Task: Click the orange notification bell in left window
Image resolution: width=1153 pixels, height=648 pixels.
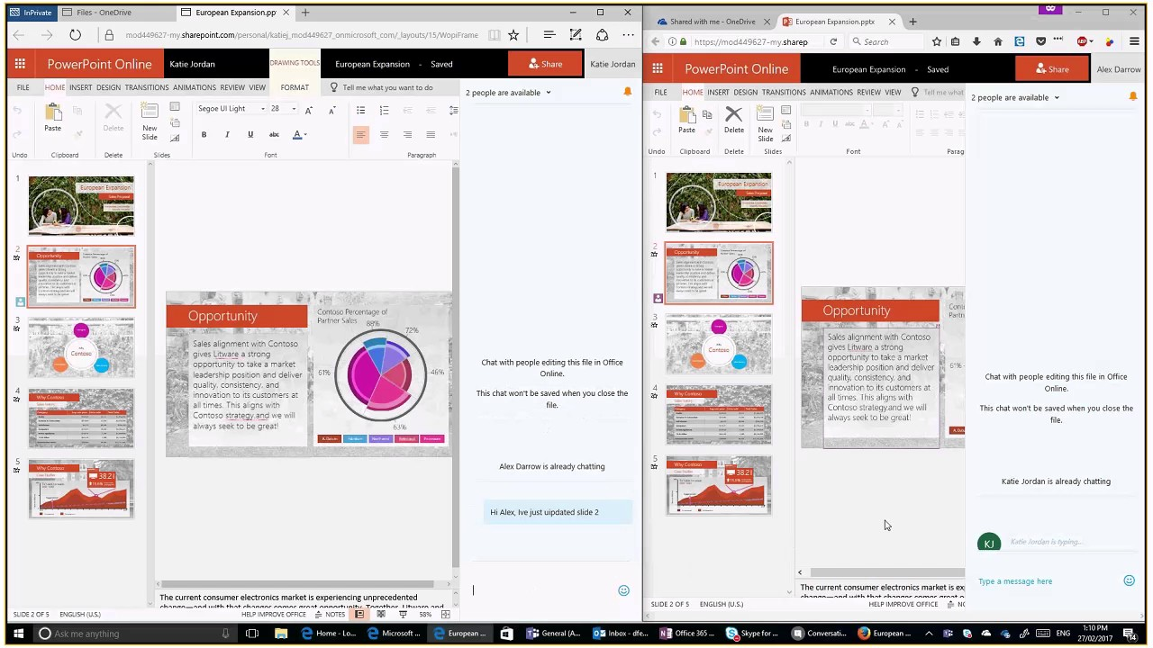Action: tap(628, 92)
